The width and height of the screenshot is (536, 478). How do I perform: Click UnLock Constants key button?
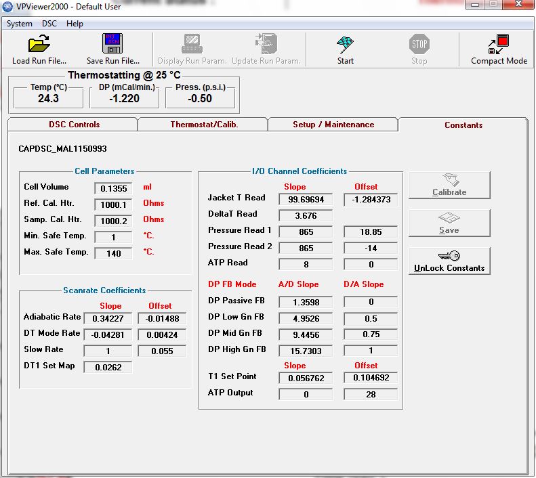[x=449, y=261]
